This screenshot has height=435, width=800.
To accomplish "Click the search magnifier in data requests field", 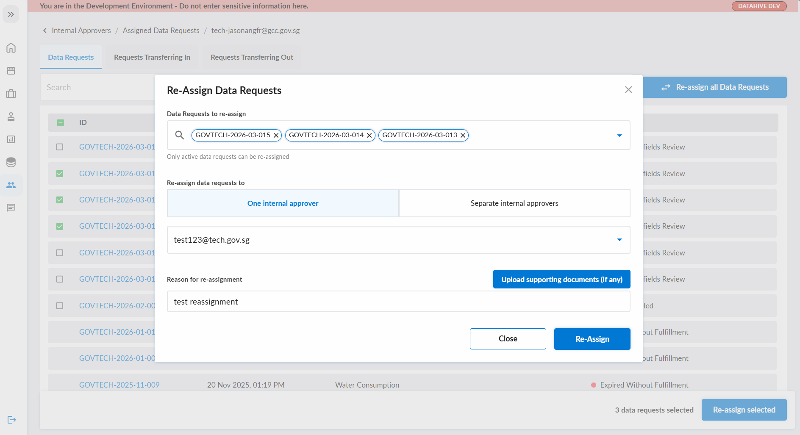I will 180,135.
